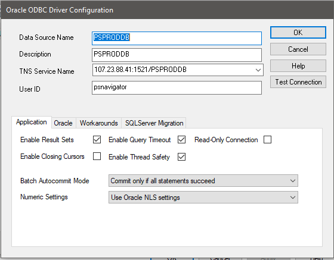Click the OK button
Image resolution: width=334 pixels, height=260 pixels.
coord(298,33)
